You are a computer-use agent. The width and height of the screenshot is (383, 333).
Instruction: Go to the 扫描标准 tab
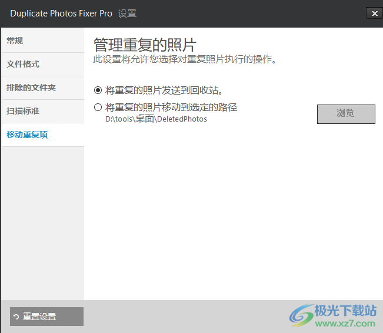pos(43,111)
